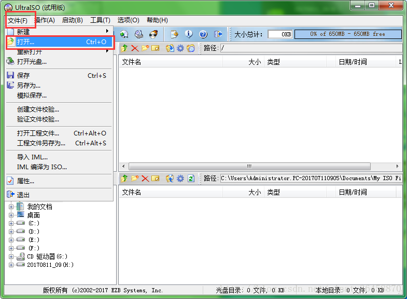Screen dimensions: 407x299
Task: Expand the (C:) drive node
Action: coord(11,223)
